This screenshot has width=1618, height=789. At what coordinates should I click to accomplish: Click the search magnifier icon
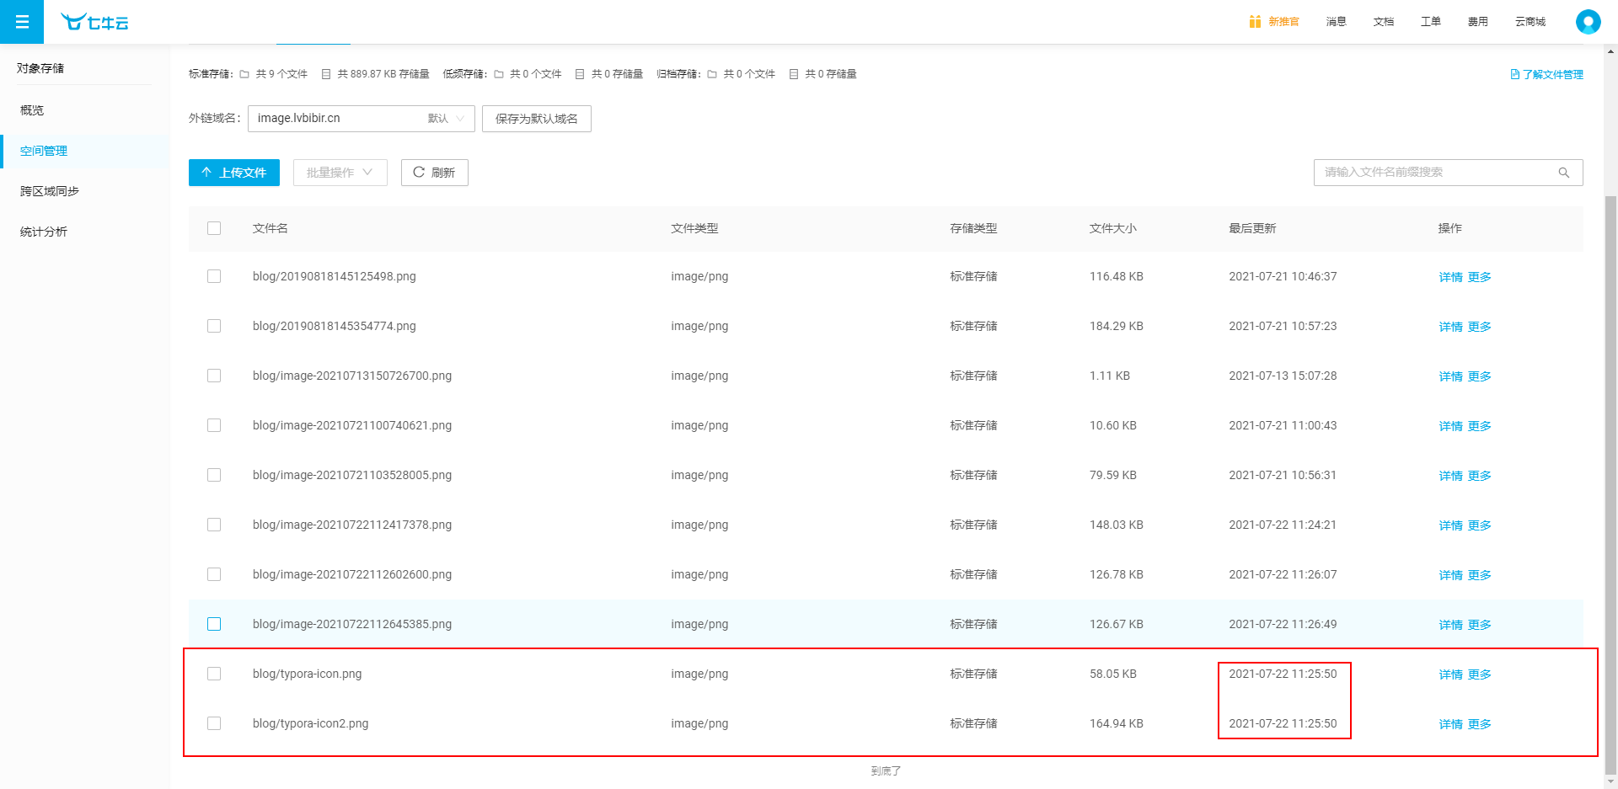click(x=1563, y=173)
